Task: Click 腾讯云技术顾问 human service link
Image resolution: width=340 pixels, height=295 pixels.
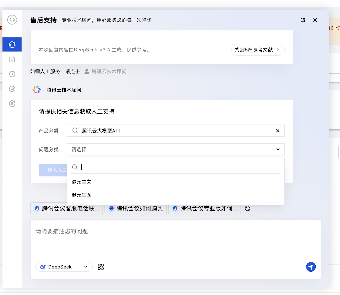Action: pos(109,71)
